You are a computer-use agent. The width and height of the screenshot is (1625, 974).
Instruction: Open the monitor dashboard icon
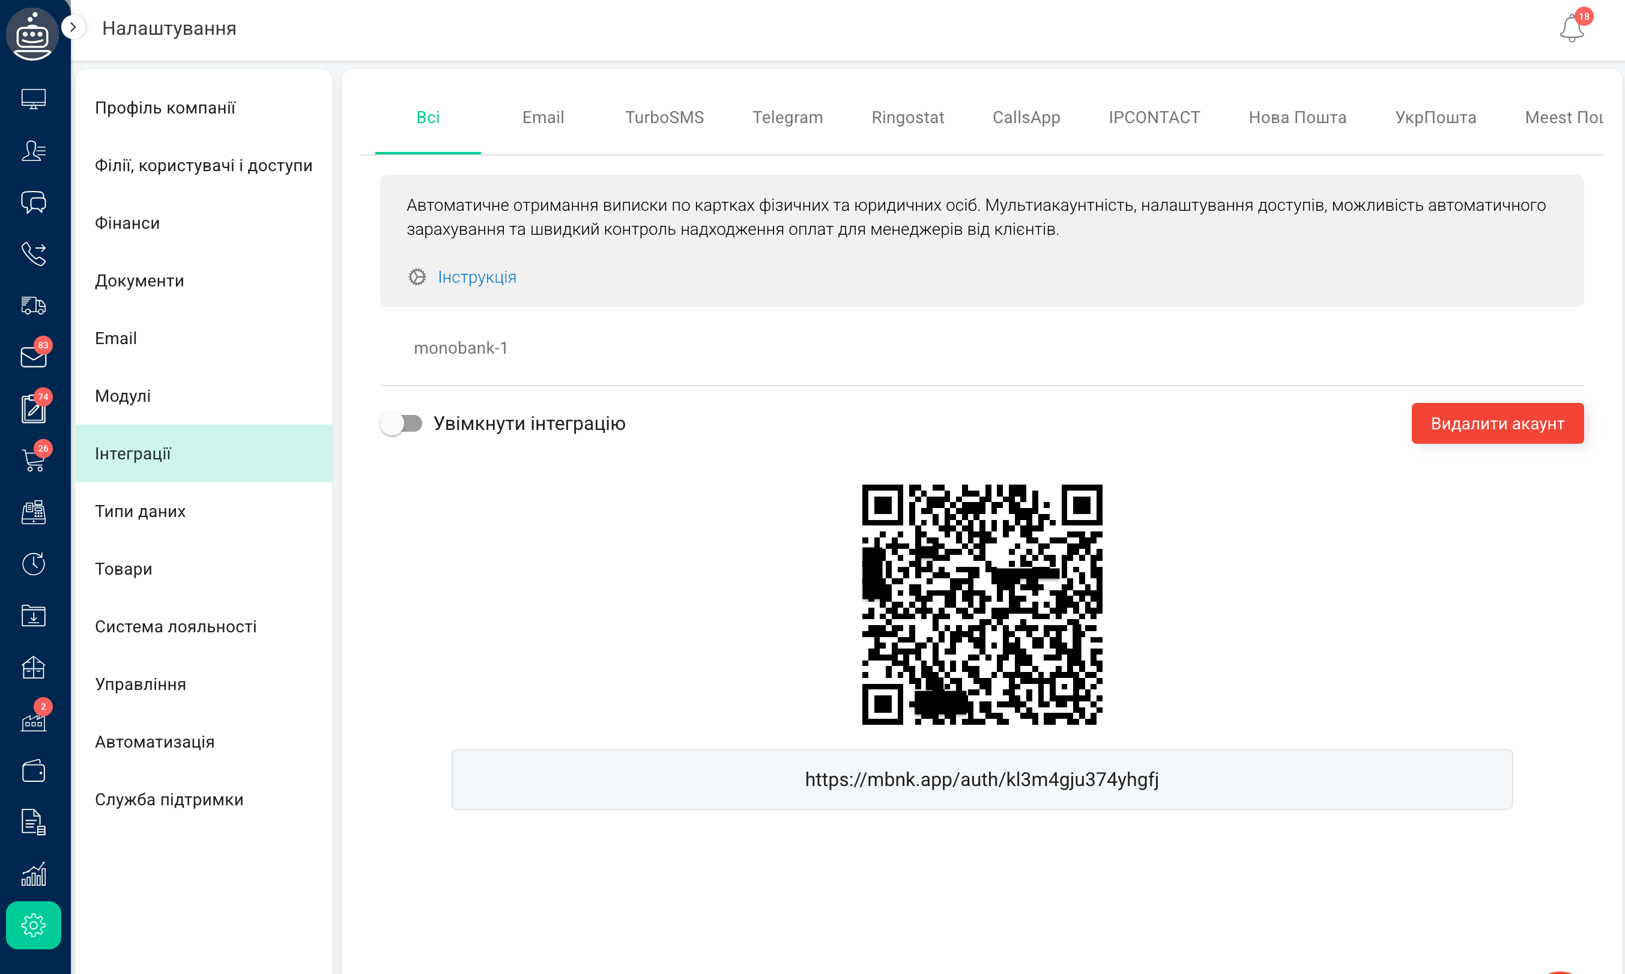[x=34, y=99]
